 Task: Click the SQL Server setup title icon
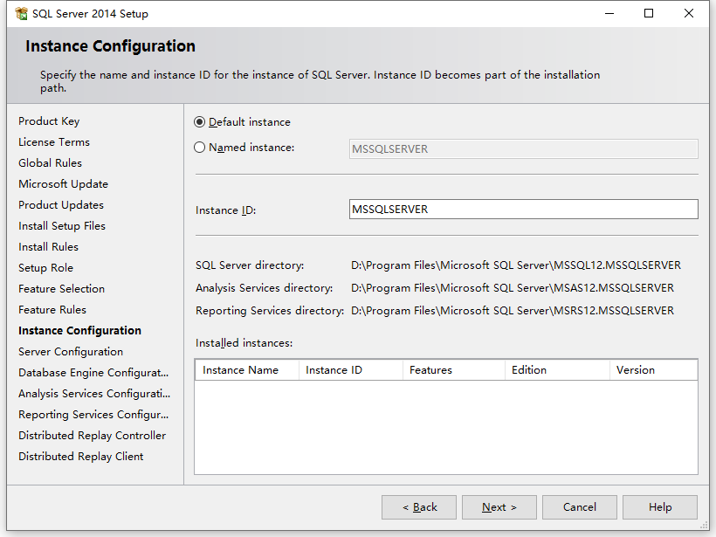click(21, 14)
